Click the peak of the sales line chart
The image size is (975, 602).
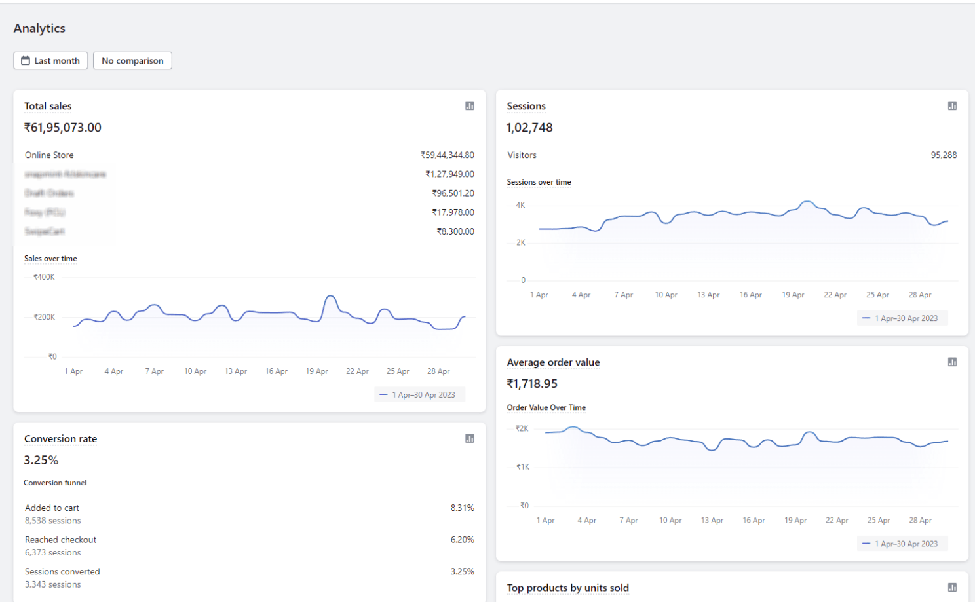coord(331,297)
